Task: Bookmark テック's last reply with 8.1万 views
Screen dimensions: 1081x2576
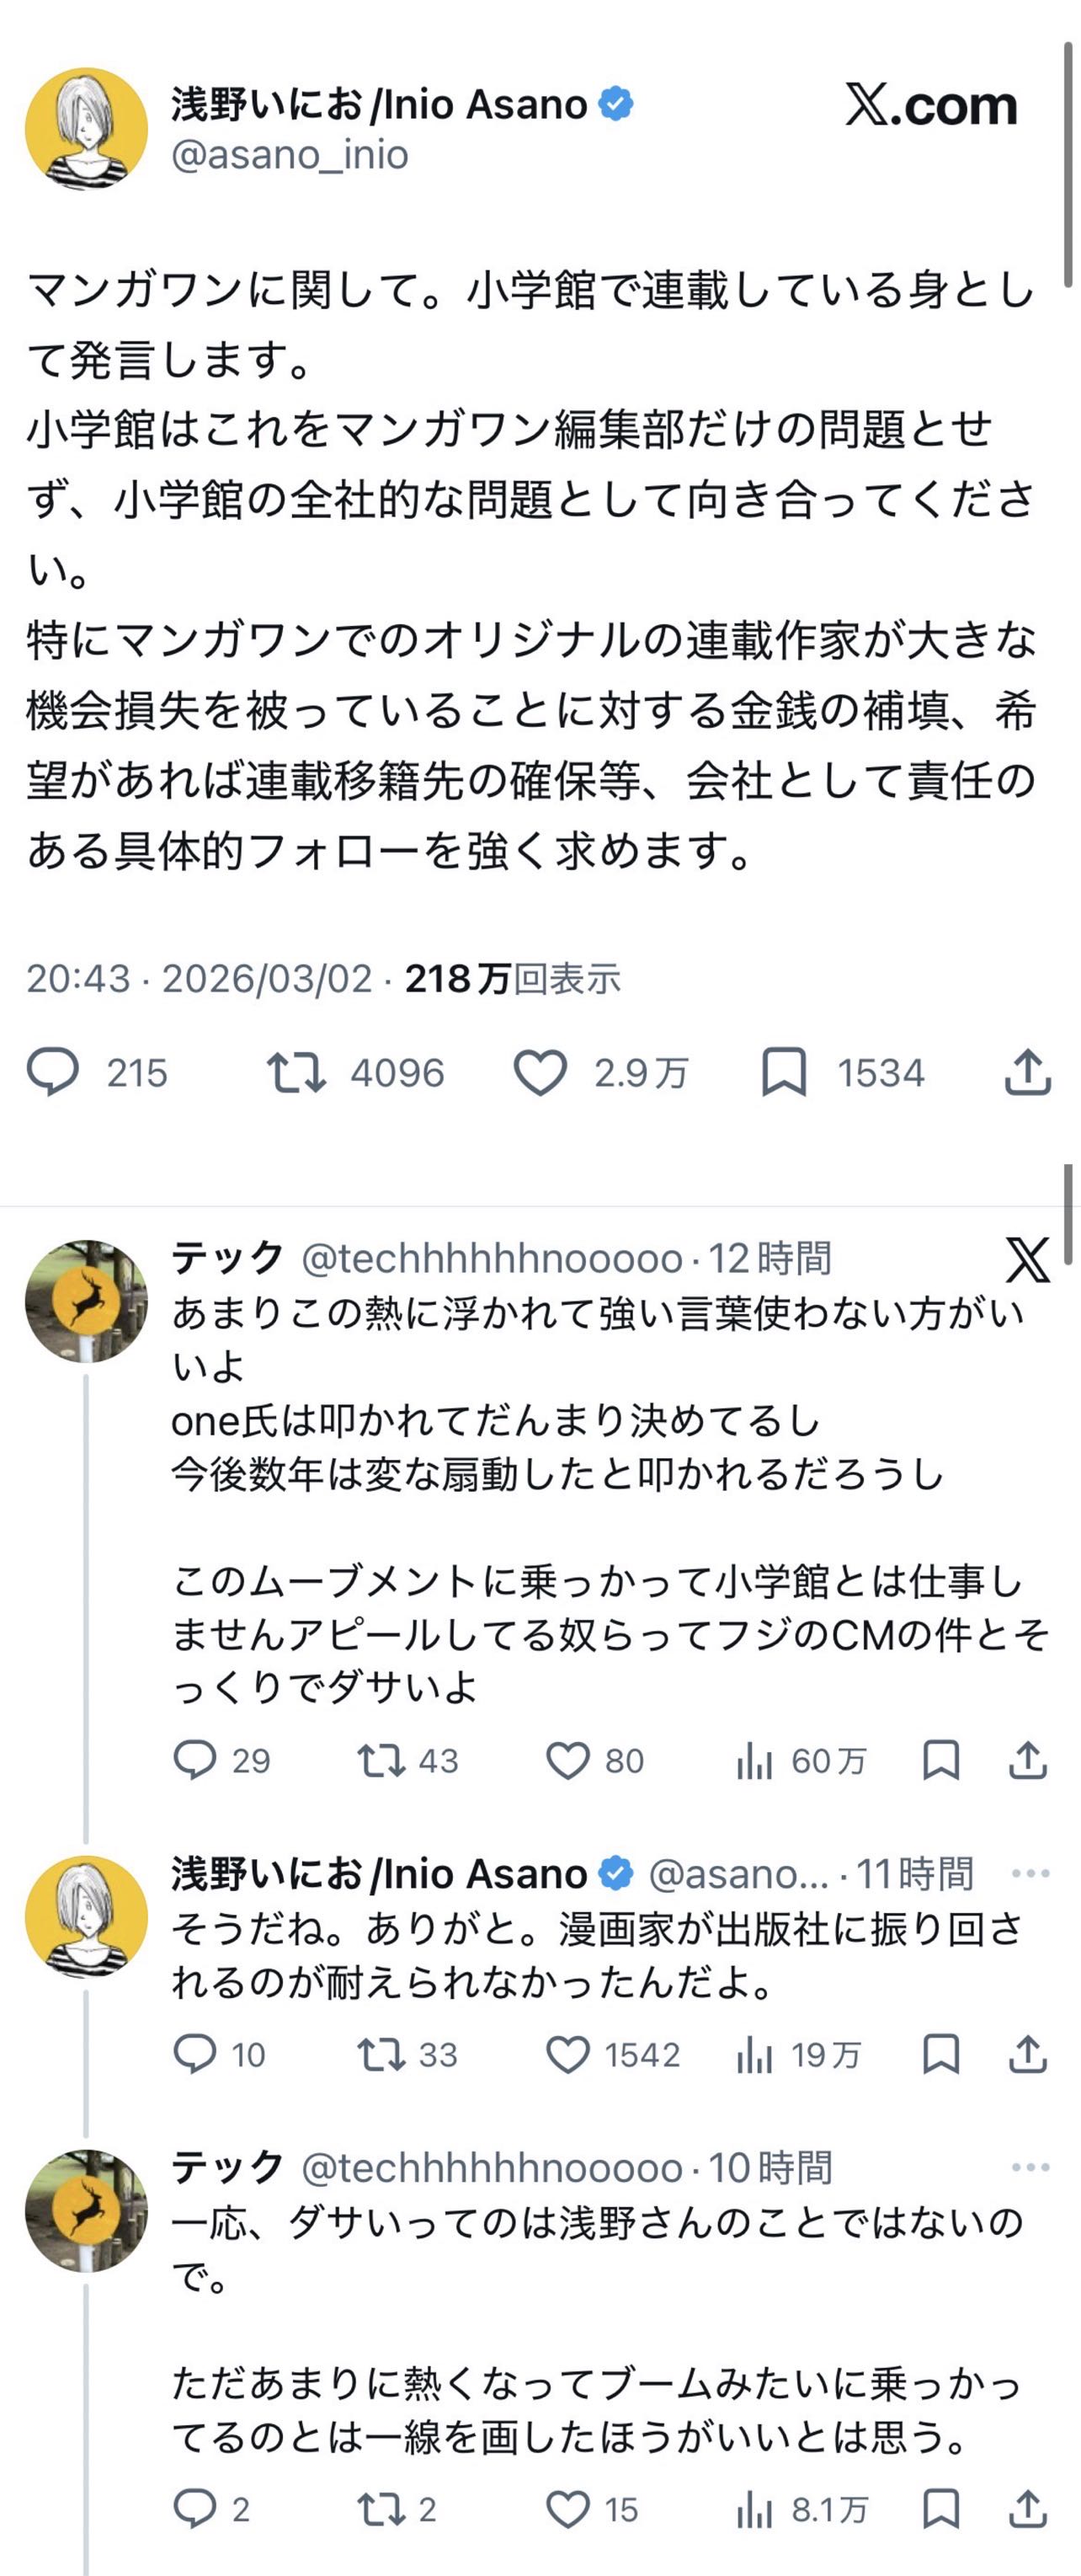Action: pos(941,2508)
